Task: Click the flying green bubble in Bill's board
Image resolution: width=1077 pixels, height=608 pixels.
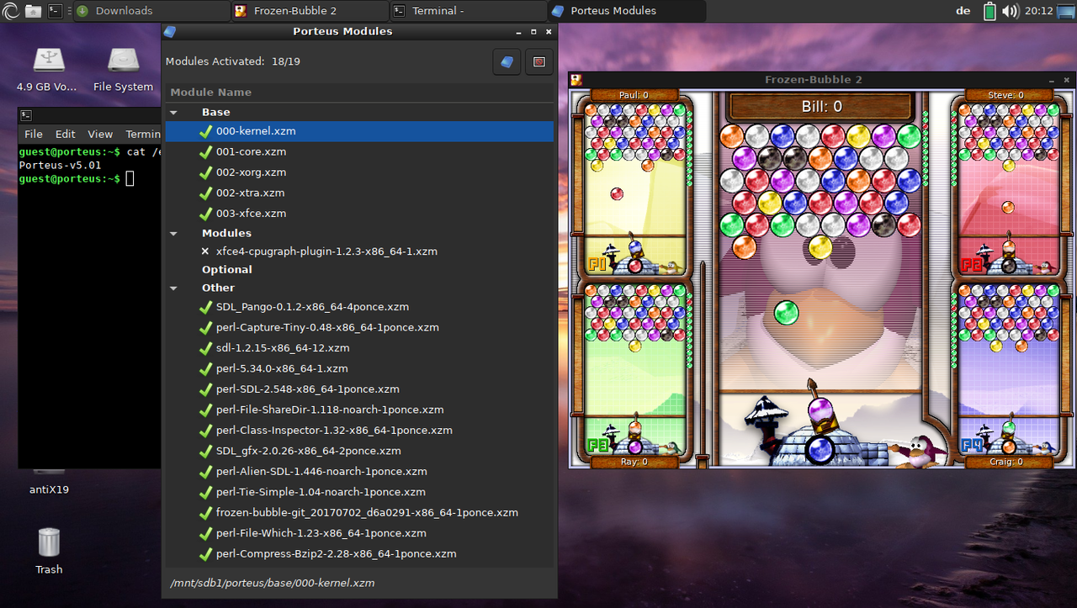Action: [x=786, y=313]
